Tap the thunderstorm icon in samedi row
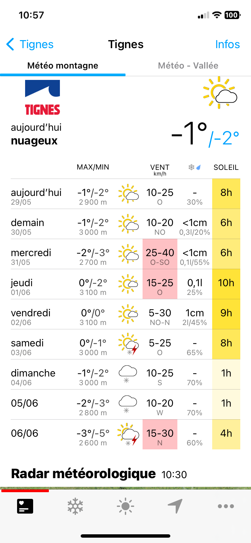Image resolution: width=251 pixels, height=543 pixels. pyautogui.click(x=128, y=344)
